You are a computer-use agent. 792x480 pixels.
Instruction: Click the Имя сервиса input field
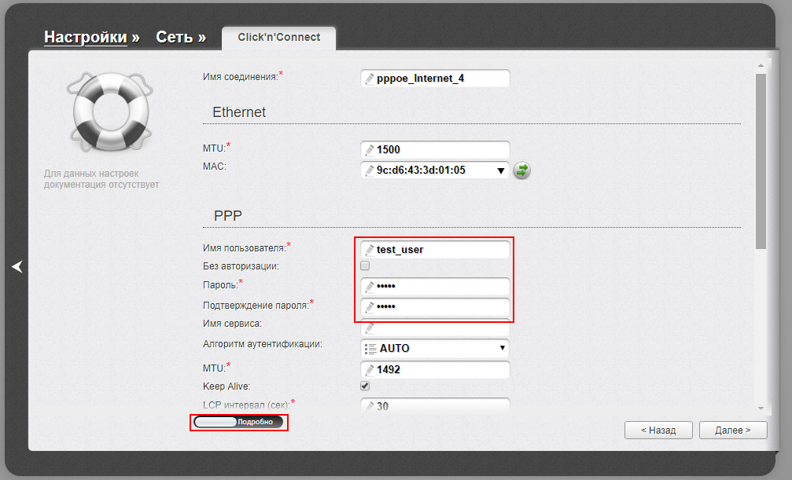[435, 328]
